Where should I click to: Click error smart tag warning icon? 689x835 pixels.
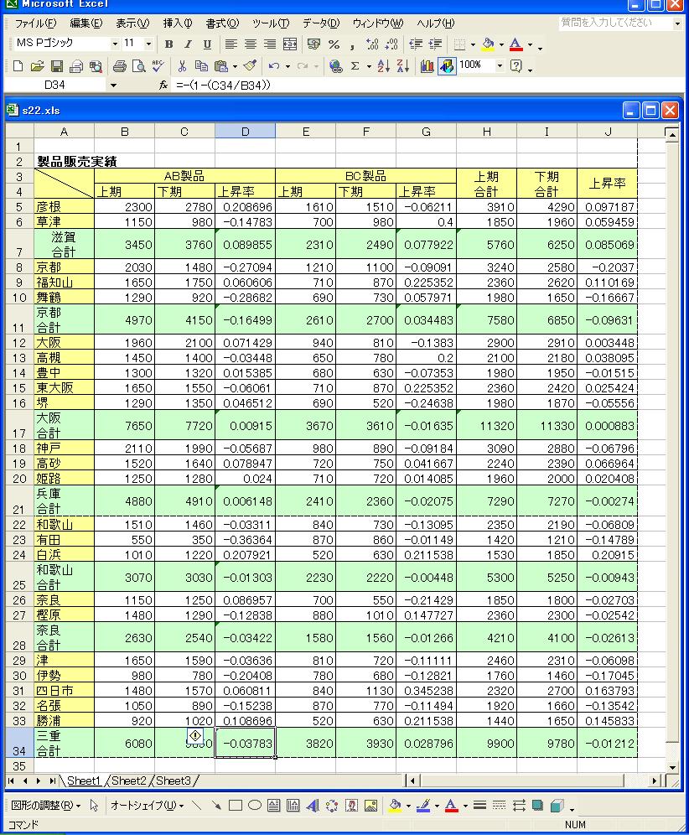coord(194,736)
